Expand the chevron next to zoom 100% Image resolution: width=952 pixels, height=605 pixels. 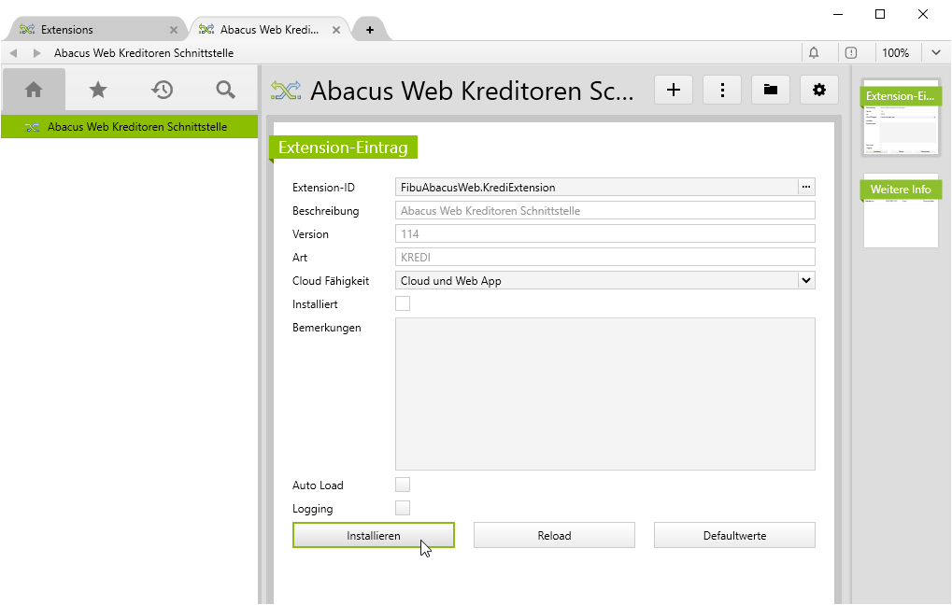click(936, 53)
